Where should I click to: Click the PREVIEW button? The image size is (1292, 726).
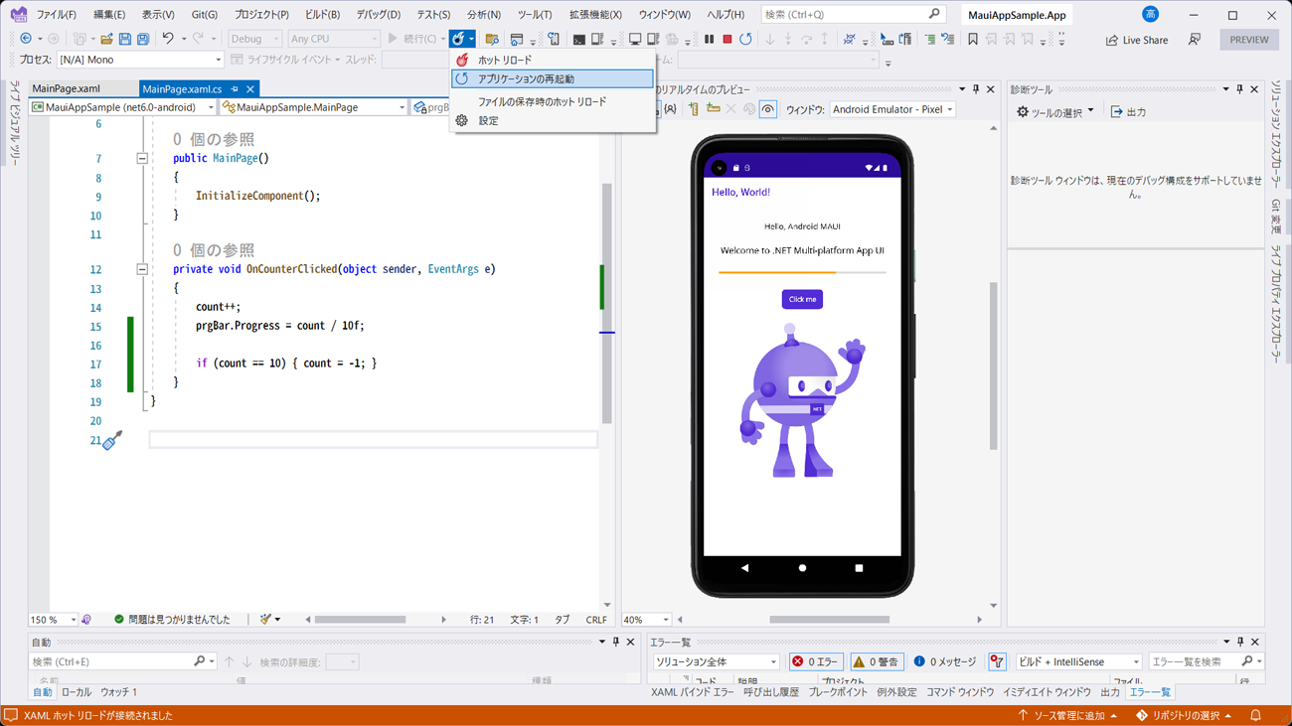tap(1249, 40)
